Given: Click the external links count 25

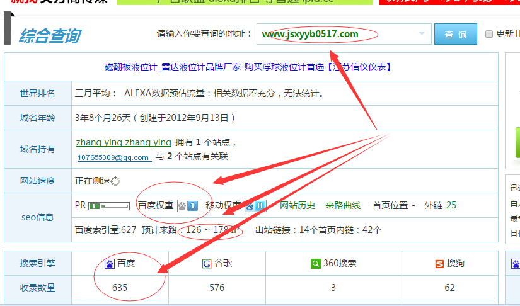Looking at the screenshot, I should (451, 205).
